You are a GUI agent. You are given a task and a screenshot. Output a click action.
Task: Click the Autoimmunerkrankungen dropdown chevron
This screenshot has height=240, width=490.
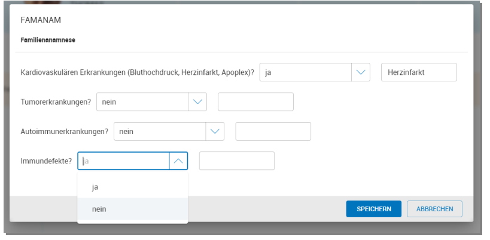tap(215, 131)
